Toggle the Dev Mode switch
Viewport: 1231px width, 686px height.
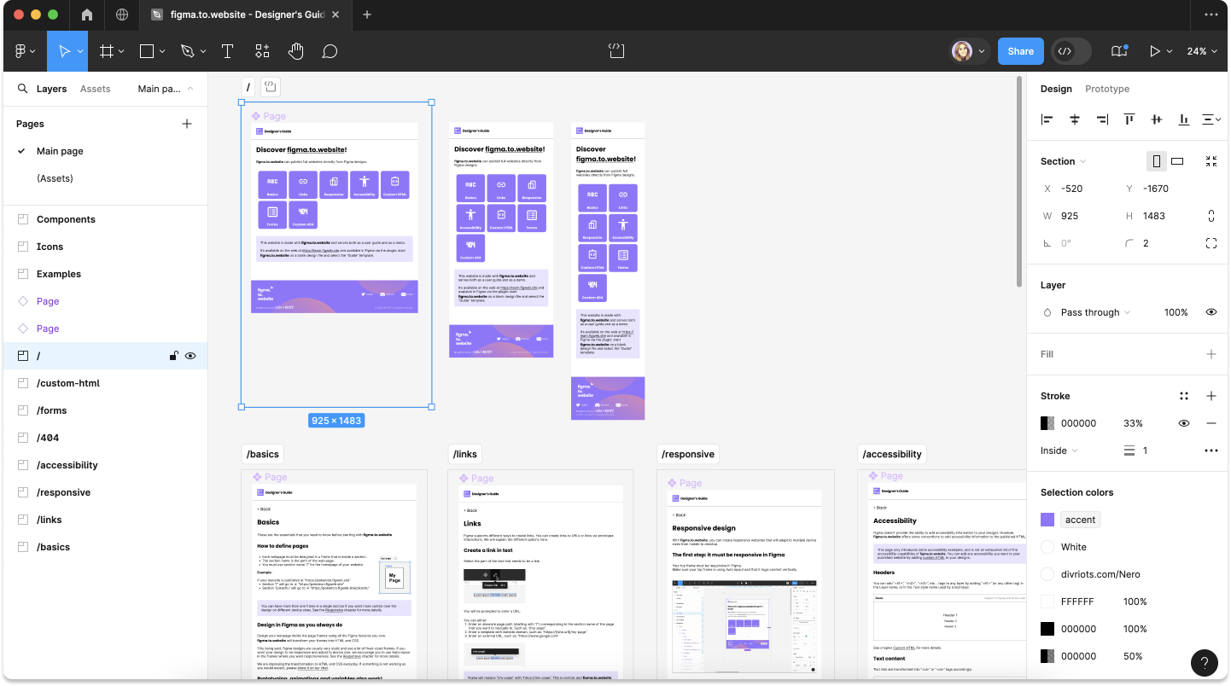pos(1071,51)
